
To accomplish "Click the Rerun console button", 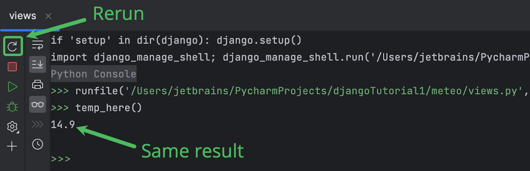I will click(x=13, y=47).
